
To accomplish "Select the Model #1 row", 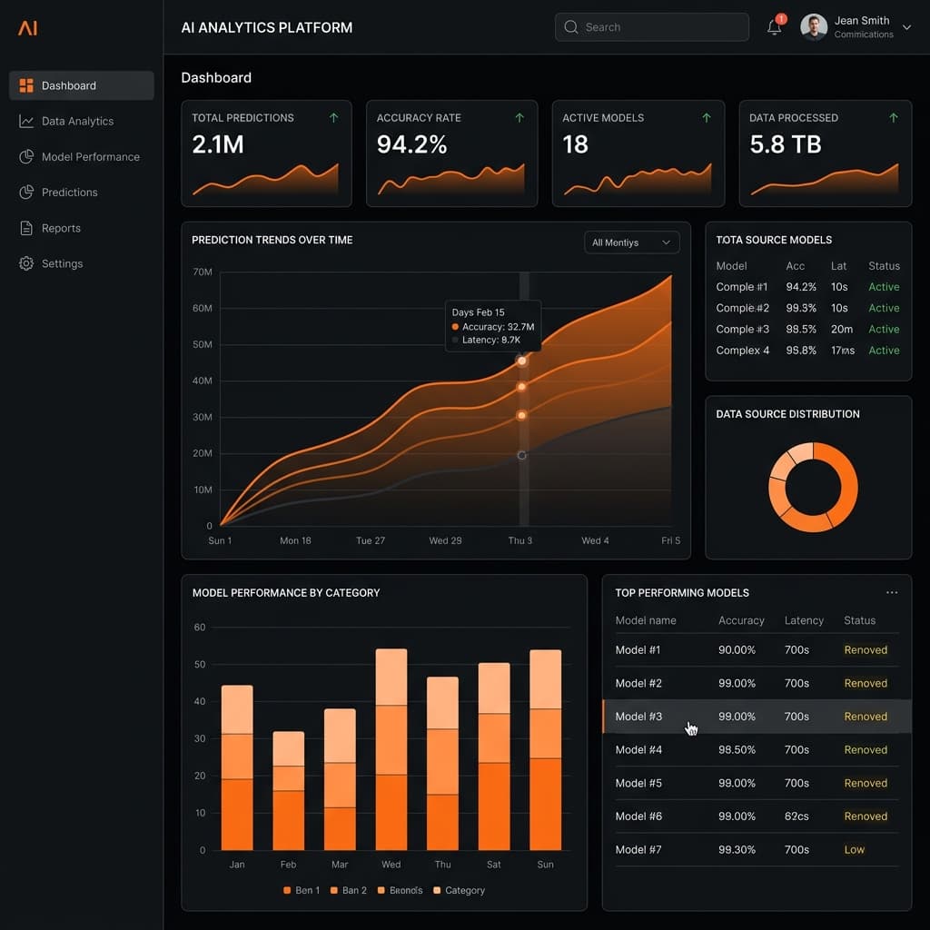I will 757,650.
